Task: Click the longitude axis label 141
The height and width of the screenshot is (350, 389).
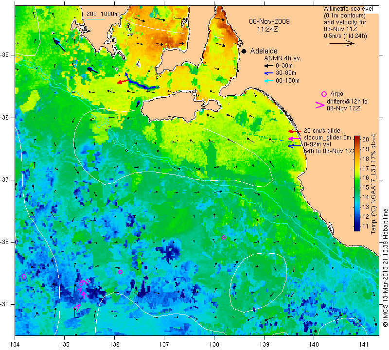Action: [364, 345]
